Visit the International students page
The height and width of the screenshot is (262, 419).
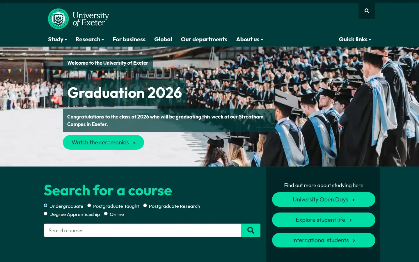point(324,240)
